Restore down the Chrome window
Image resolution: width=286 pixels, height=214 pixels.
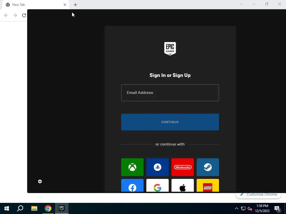pyautogui.click(x=267, y=4)
